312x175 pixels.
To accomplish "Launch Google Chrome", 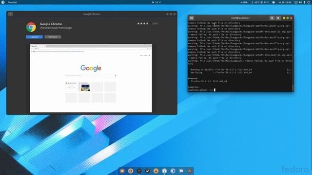I will point(34,37).
